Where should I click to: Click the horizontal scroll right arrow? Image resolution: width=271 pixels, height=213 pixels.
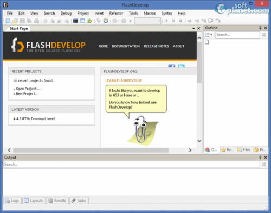tap(190, 150)
